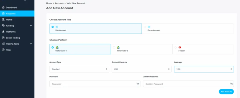Click the Help question mark icon

point(3,50)
